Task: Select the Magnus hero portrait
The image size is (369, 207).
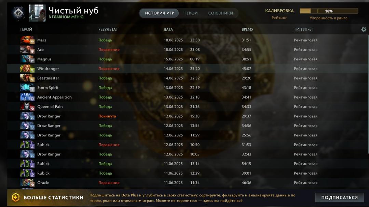Action: pos(27,59)
